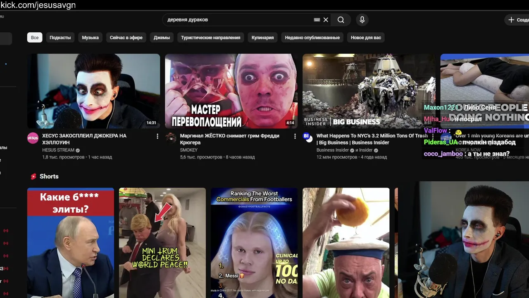529x298 pixels.
Task: Open the МАСТЕР ПЕРЕВОПЛОЩЕНИЙ video thumbnail
Action: click(x=231, y=91)
